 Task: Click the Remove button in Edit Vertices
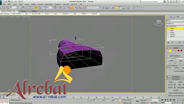coord(171,82)
